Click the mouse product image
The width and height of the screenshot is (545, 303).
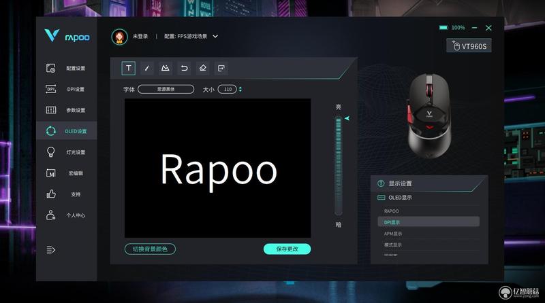(429, 115)
